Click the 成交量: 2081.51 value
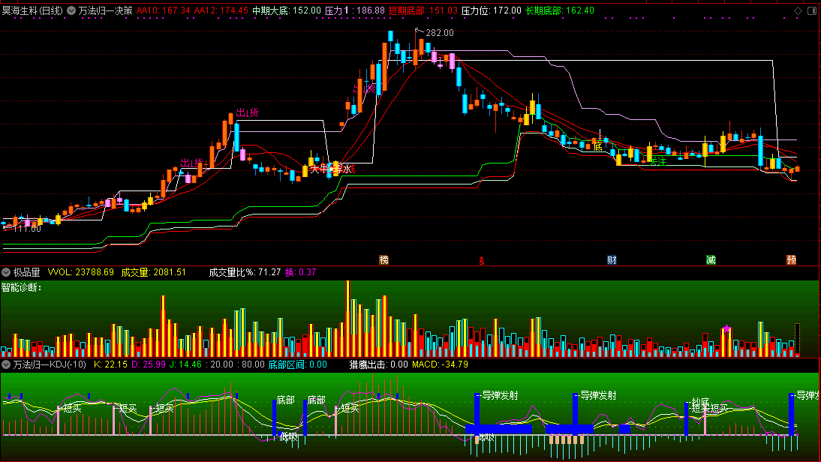This screenshot has width=821, height=462. pyautogui.click(x=153, y=272)
